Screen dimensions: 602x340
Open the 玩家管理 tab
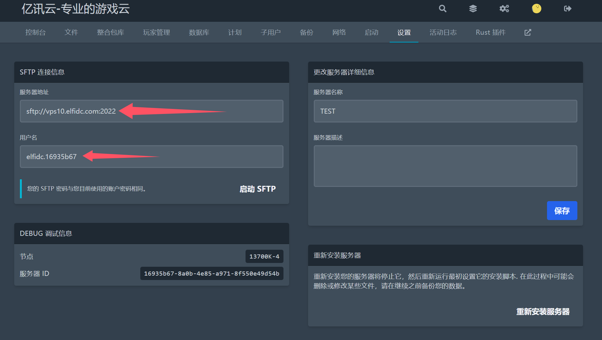(156, 32)
